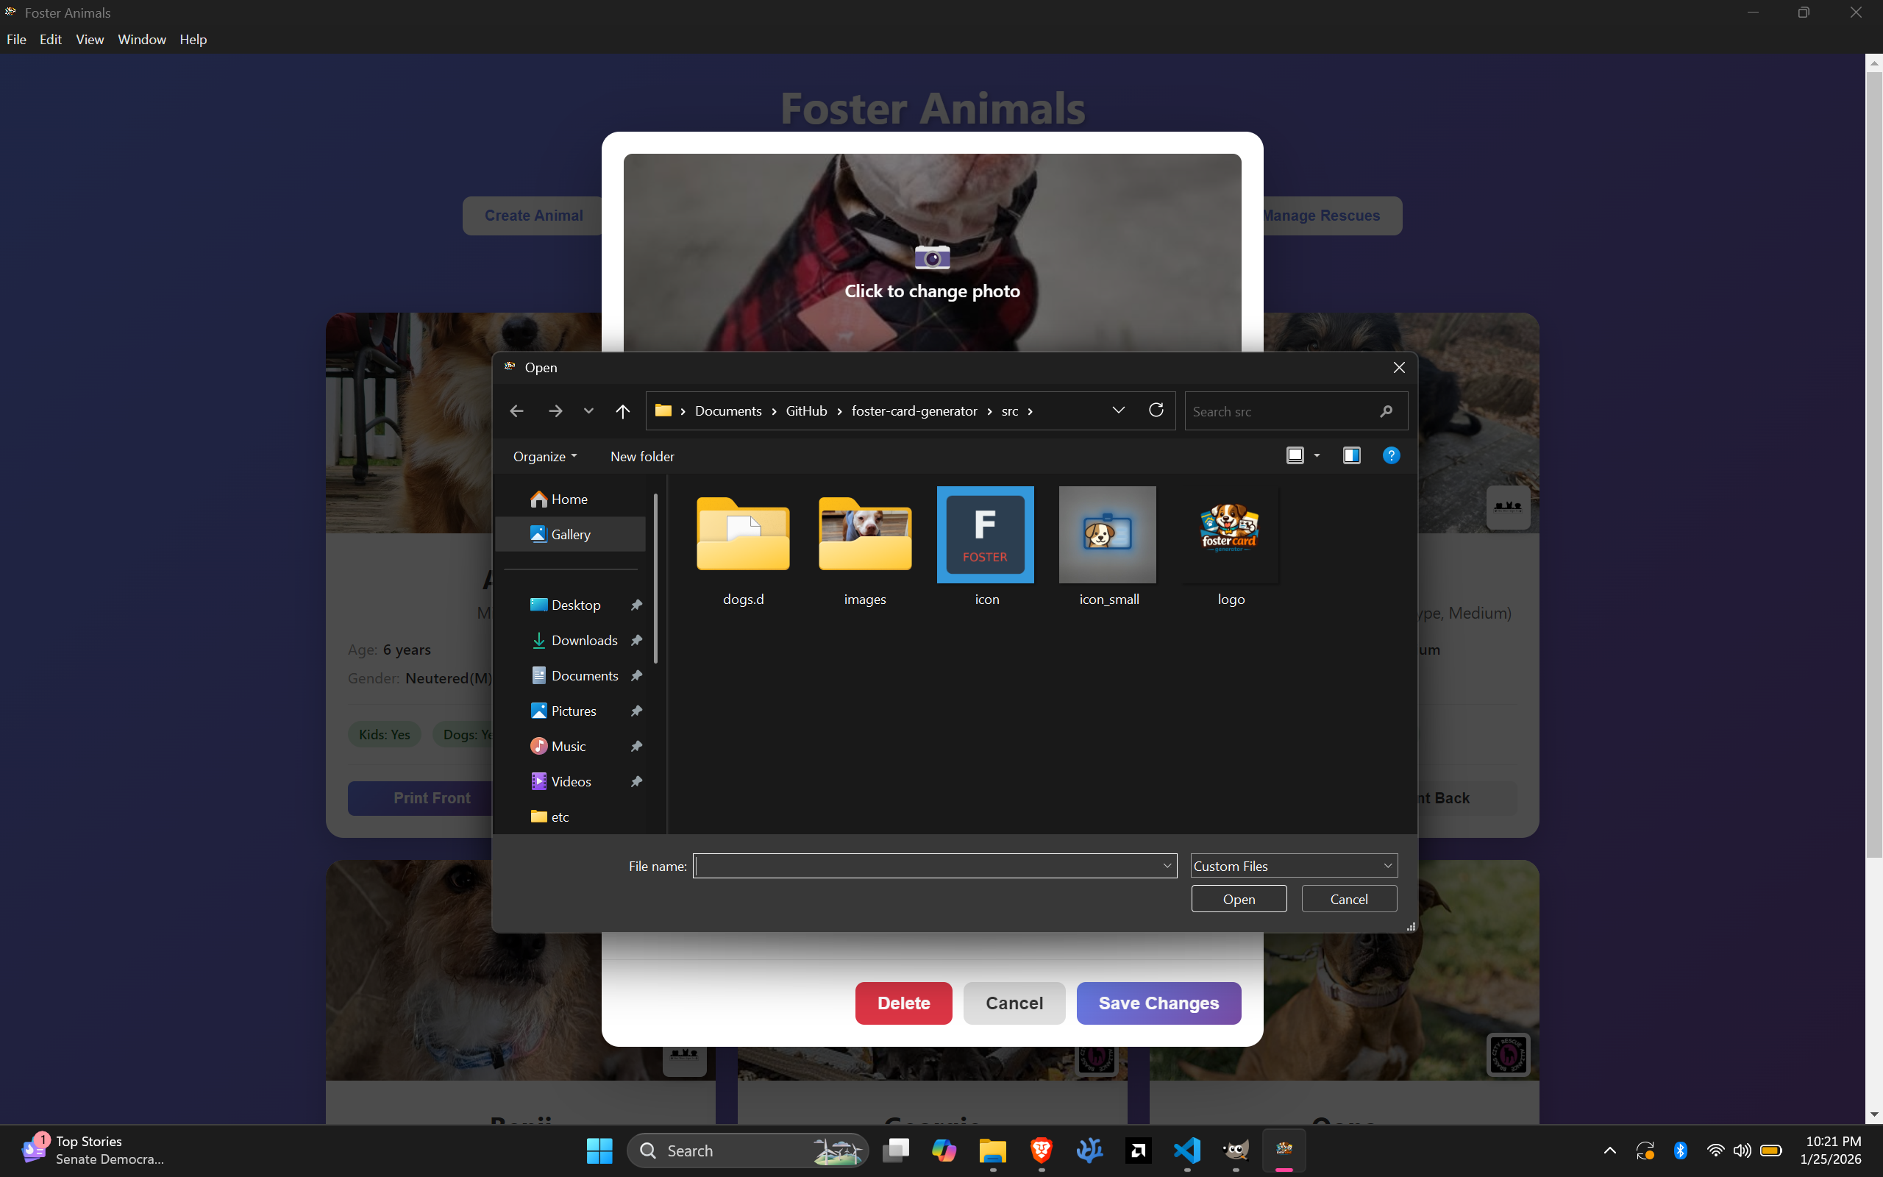This screenshot has height=1177, width=1883.
Task: Expand the Organize menu
Action: [544, 456]
